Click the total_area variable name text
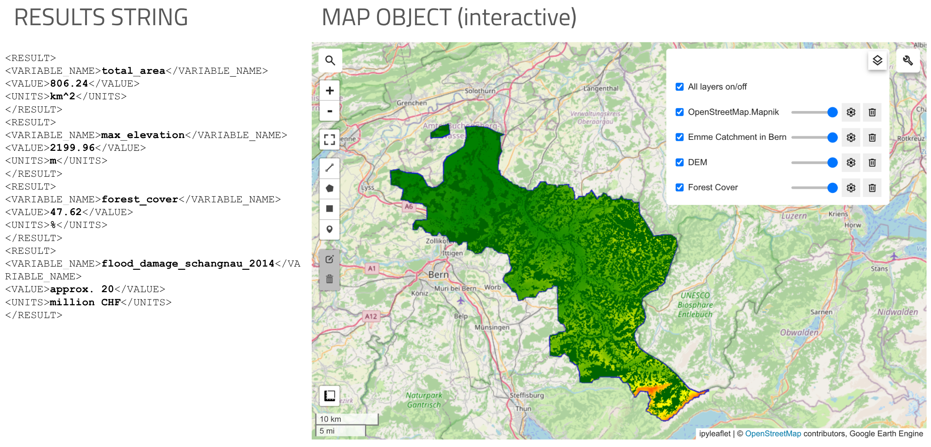931x447 pixels. (133, 71)
